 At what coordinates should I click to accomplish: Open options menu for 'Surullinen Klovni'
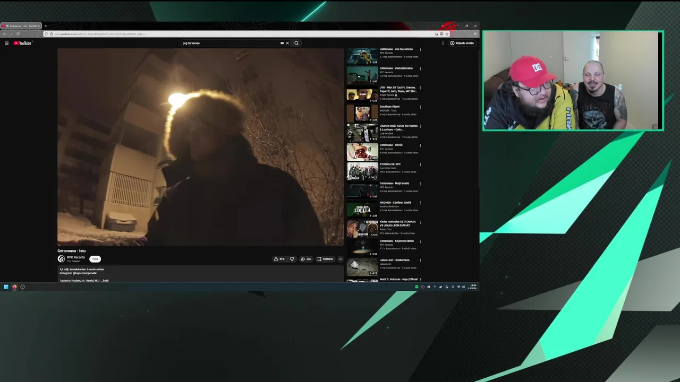click(x=421, y=107)
